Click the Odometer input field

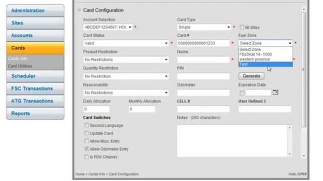(203, 93)
